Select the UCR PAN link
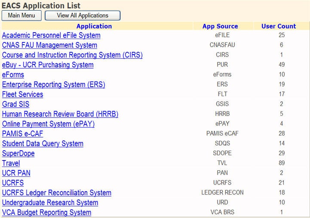 tap(16, 173)
